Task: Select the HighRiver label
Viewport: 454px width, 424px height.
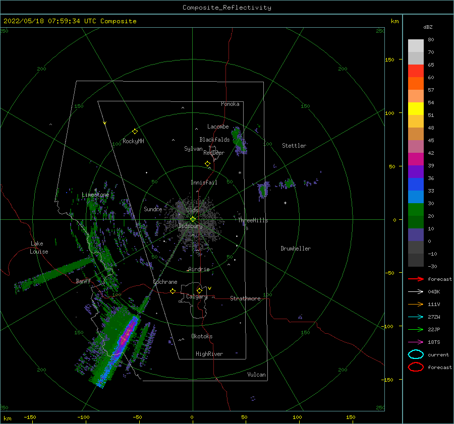Action: 209,354
